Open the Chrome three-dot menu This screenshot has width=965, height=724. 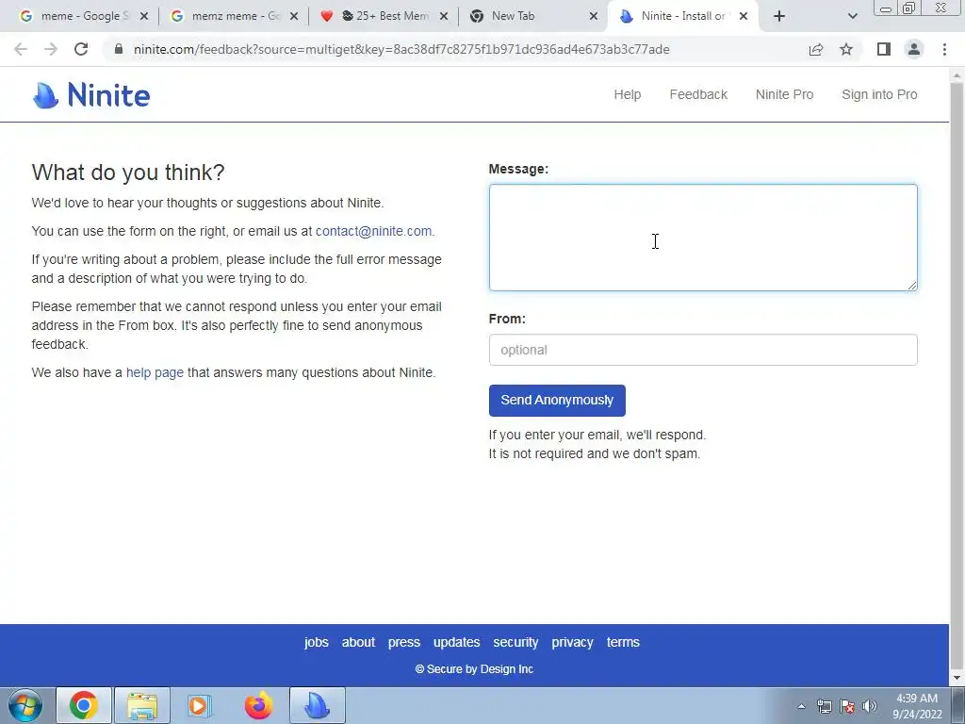click(944, 49)
